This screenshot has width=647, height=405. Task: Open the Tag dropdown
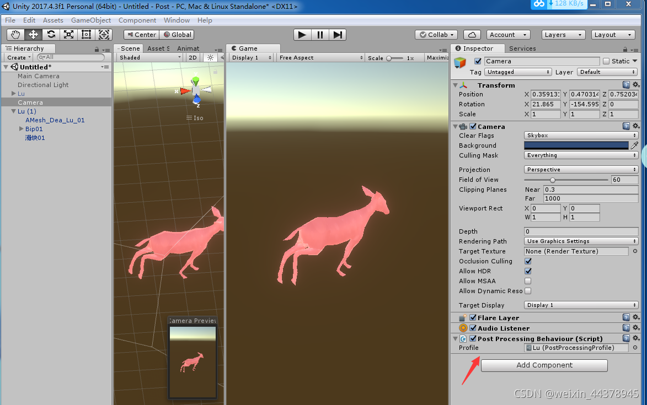[518, 72]
